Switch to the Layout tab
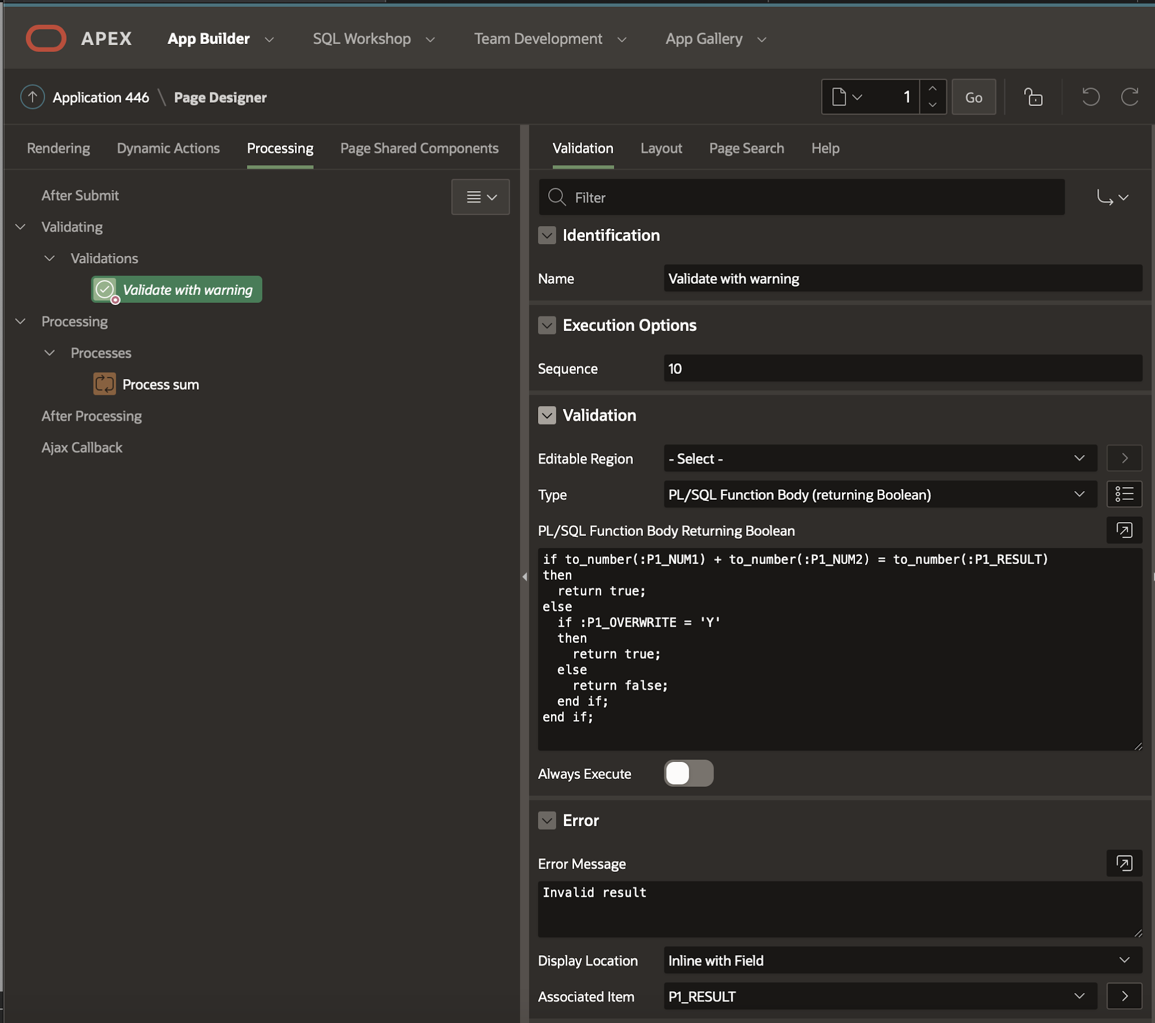The image size is (1155, 1023). tap(661, 148)
